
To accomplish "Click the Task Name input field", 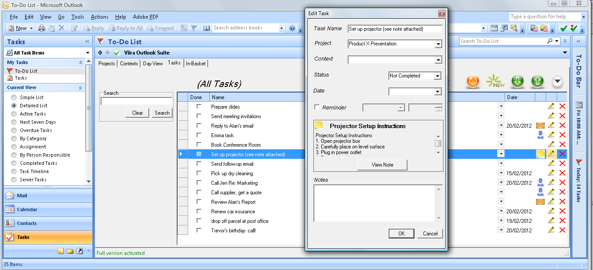I will [x=395, y=29].
